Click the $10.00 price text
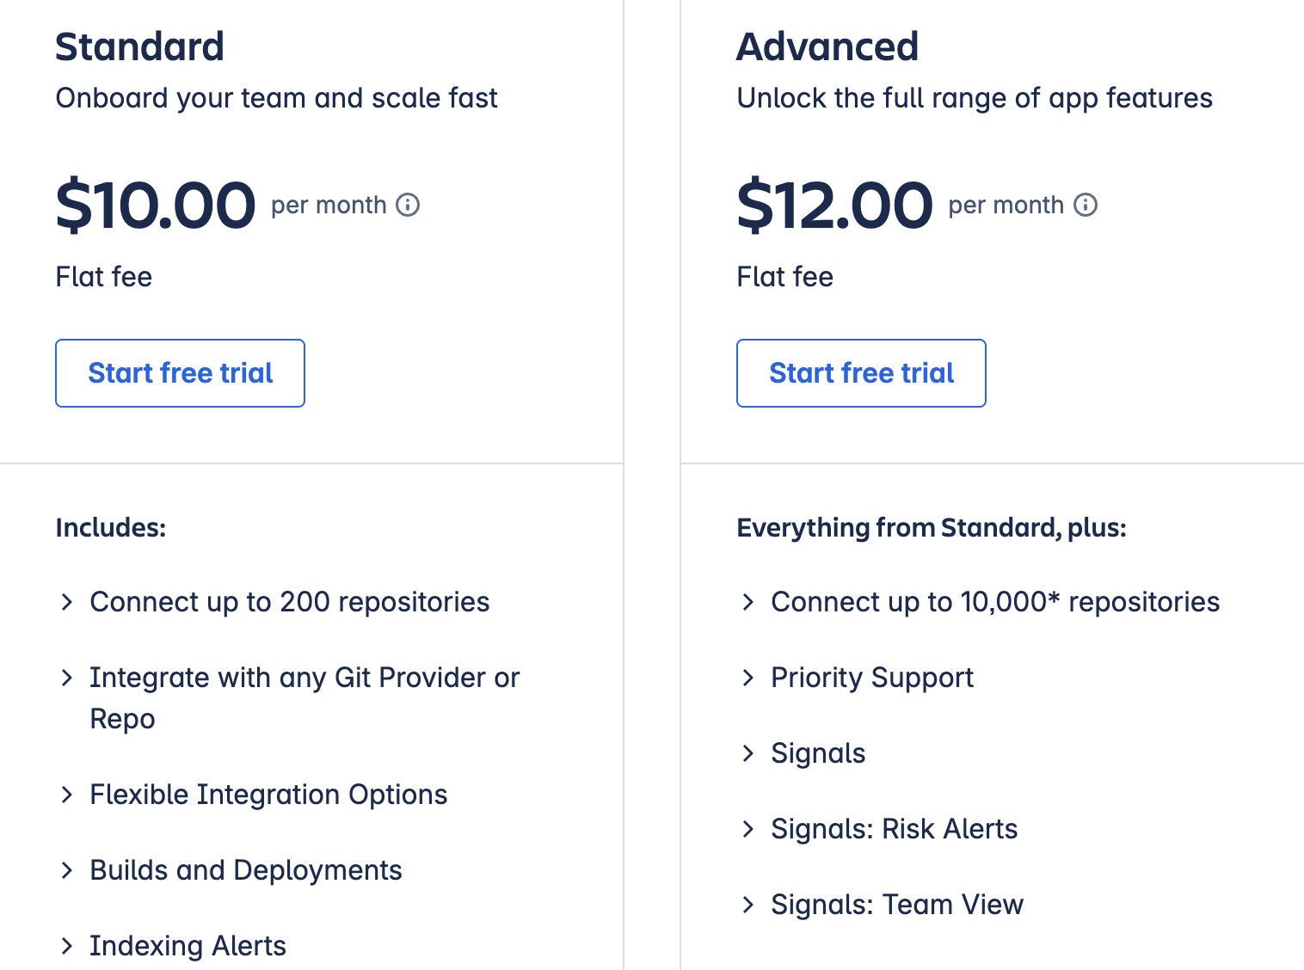 click(155, 205)
